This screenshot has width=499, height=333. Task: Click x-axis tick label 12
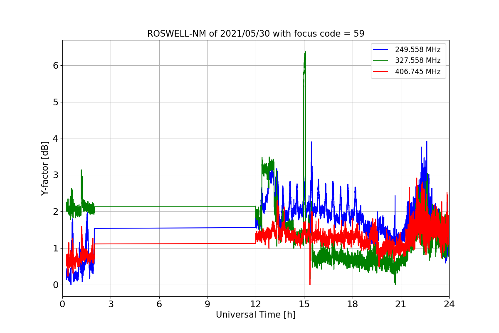click(x=256, y=304)
